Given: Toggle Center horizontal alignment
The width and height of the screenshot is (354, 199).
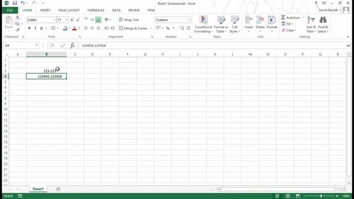Looking at the screenshot, I should tap(92, 28).
